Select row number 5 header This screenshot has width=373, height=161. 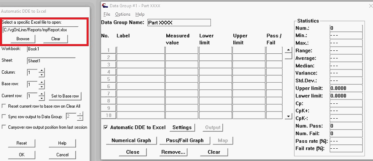109,79
